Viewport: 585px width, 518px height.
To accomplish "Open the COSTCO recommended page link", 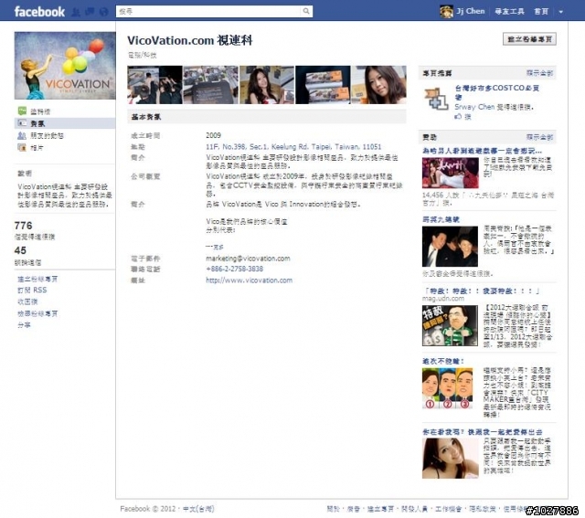I will click(497, 92).
